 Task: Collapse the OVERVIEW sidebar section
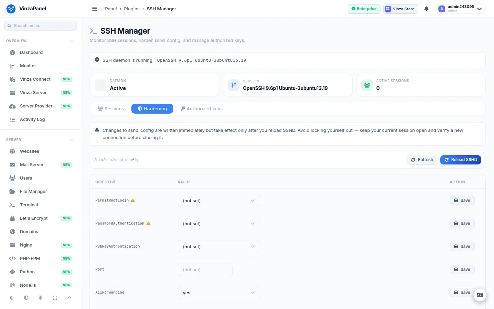click(40, 41)
